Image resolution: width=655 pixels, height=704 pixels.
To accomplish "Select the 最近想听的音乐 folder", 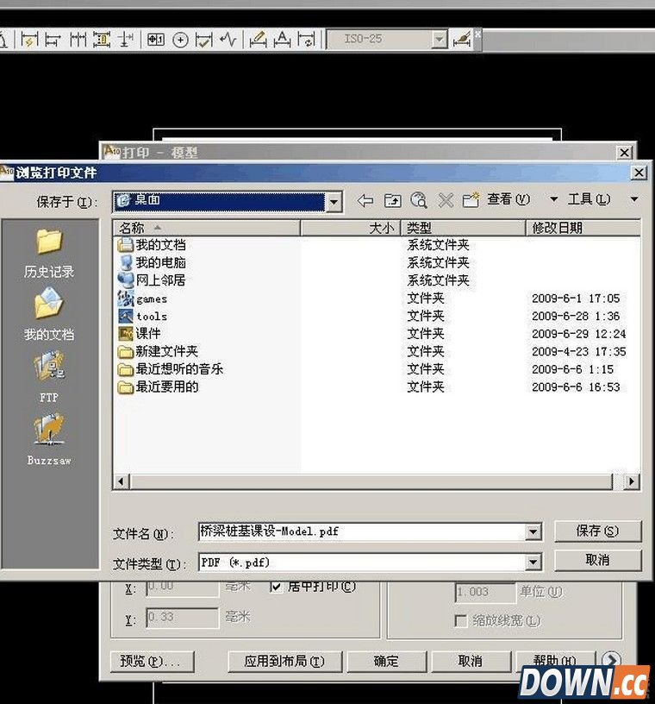I will click(x=171, y=369).
